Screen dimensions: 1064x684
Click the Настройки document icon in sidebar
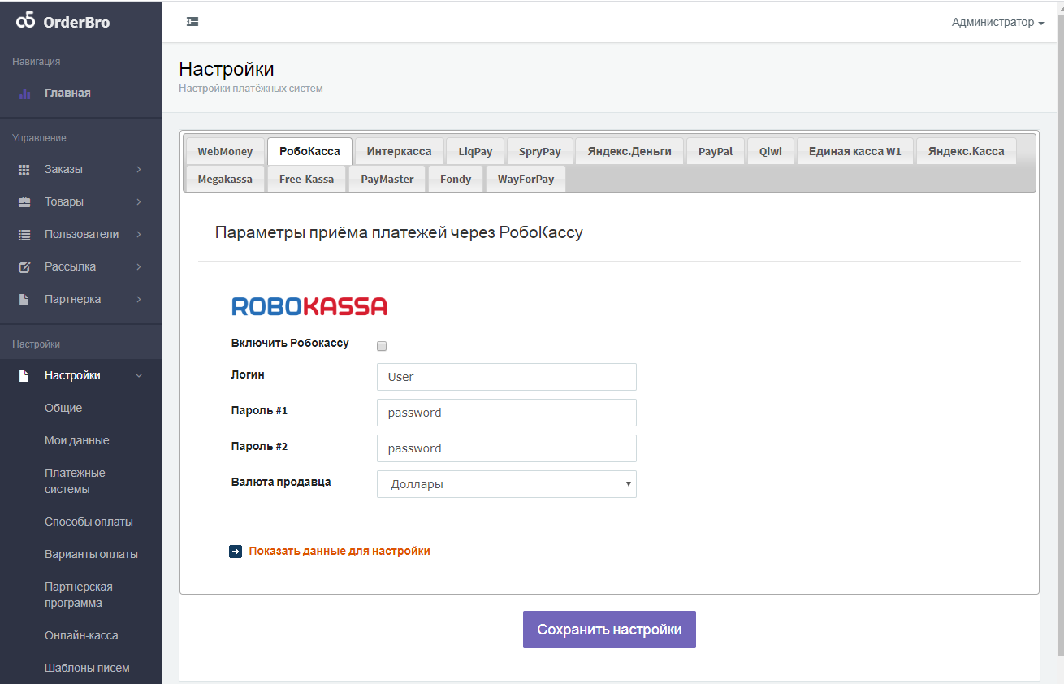click(x=24, y=376)
